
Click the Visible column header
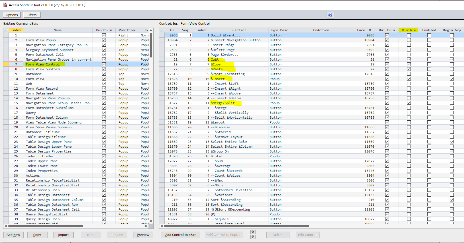click(x=409, y=30)
